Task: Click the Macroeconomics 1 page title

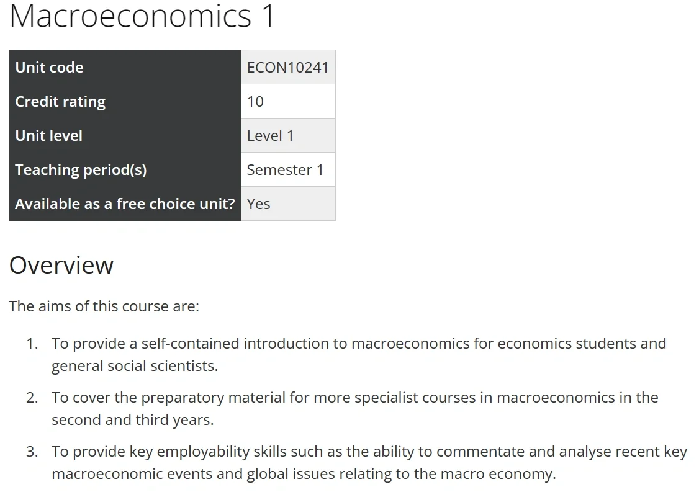Action: tap(142, 16)
